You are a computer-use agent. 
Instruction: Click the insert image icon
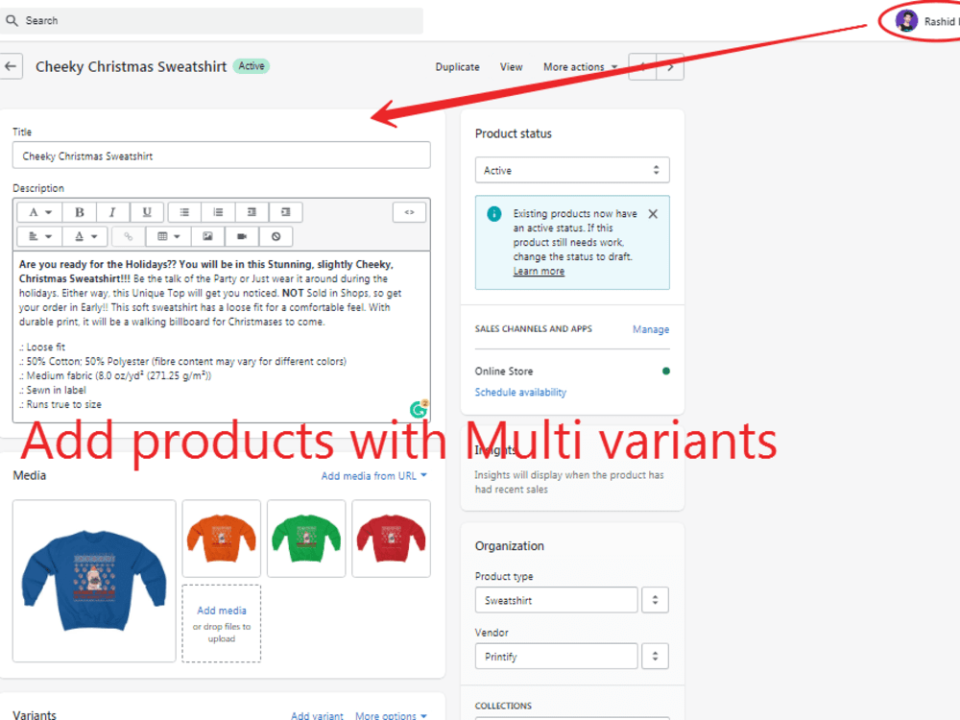pyautogui.click(x=208, y=236)
